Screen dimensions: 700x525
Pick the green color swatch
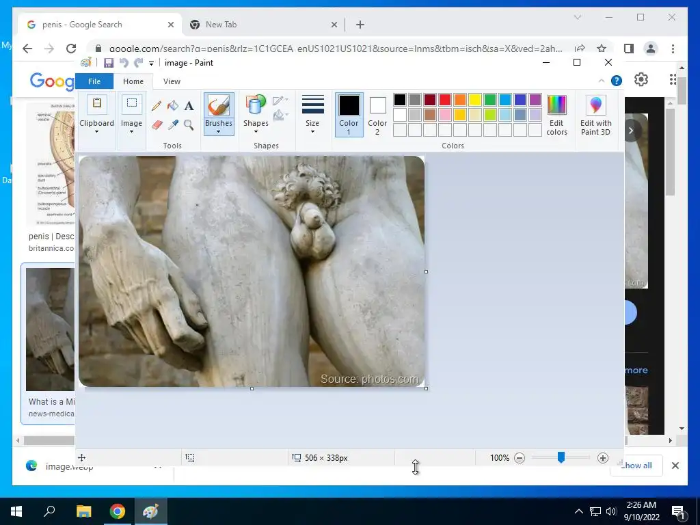point(489,100)
